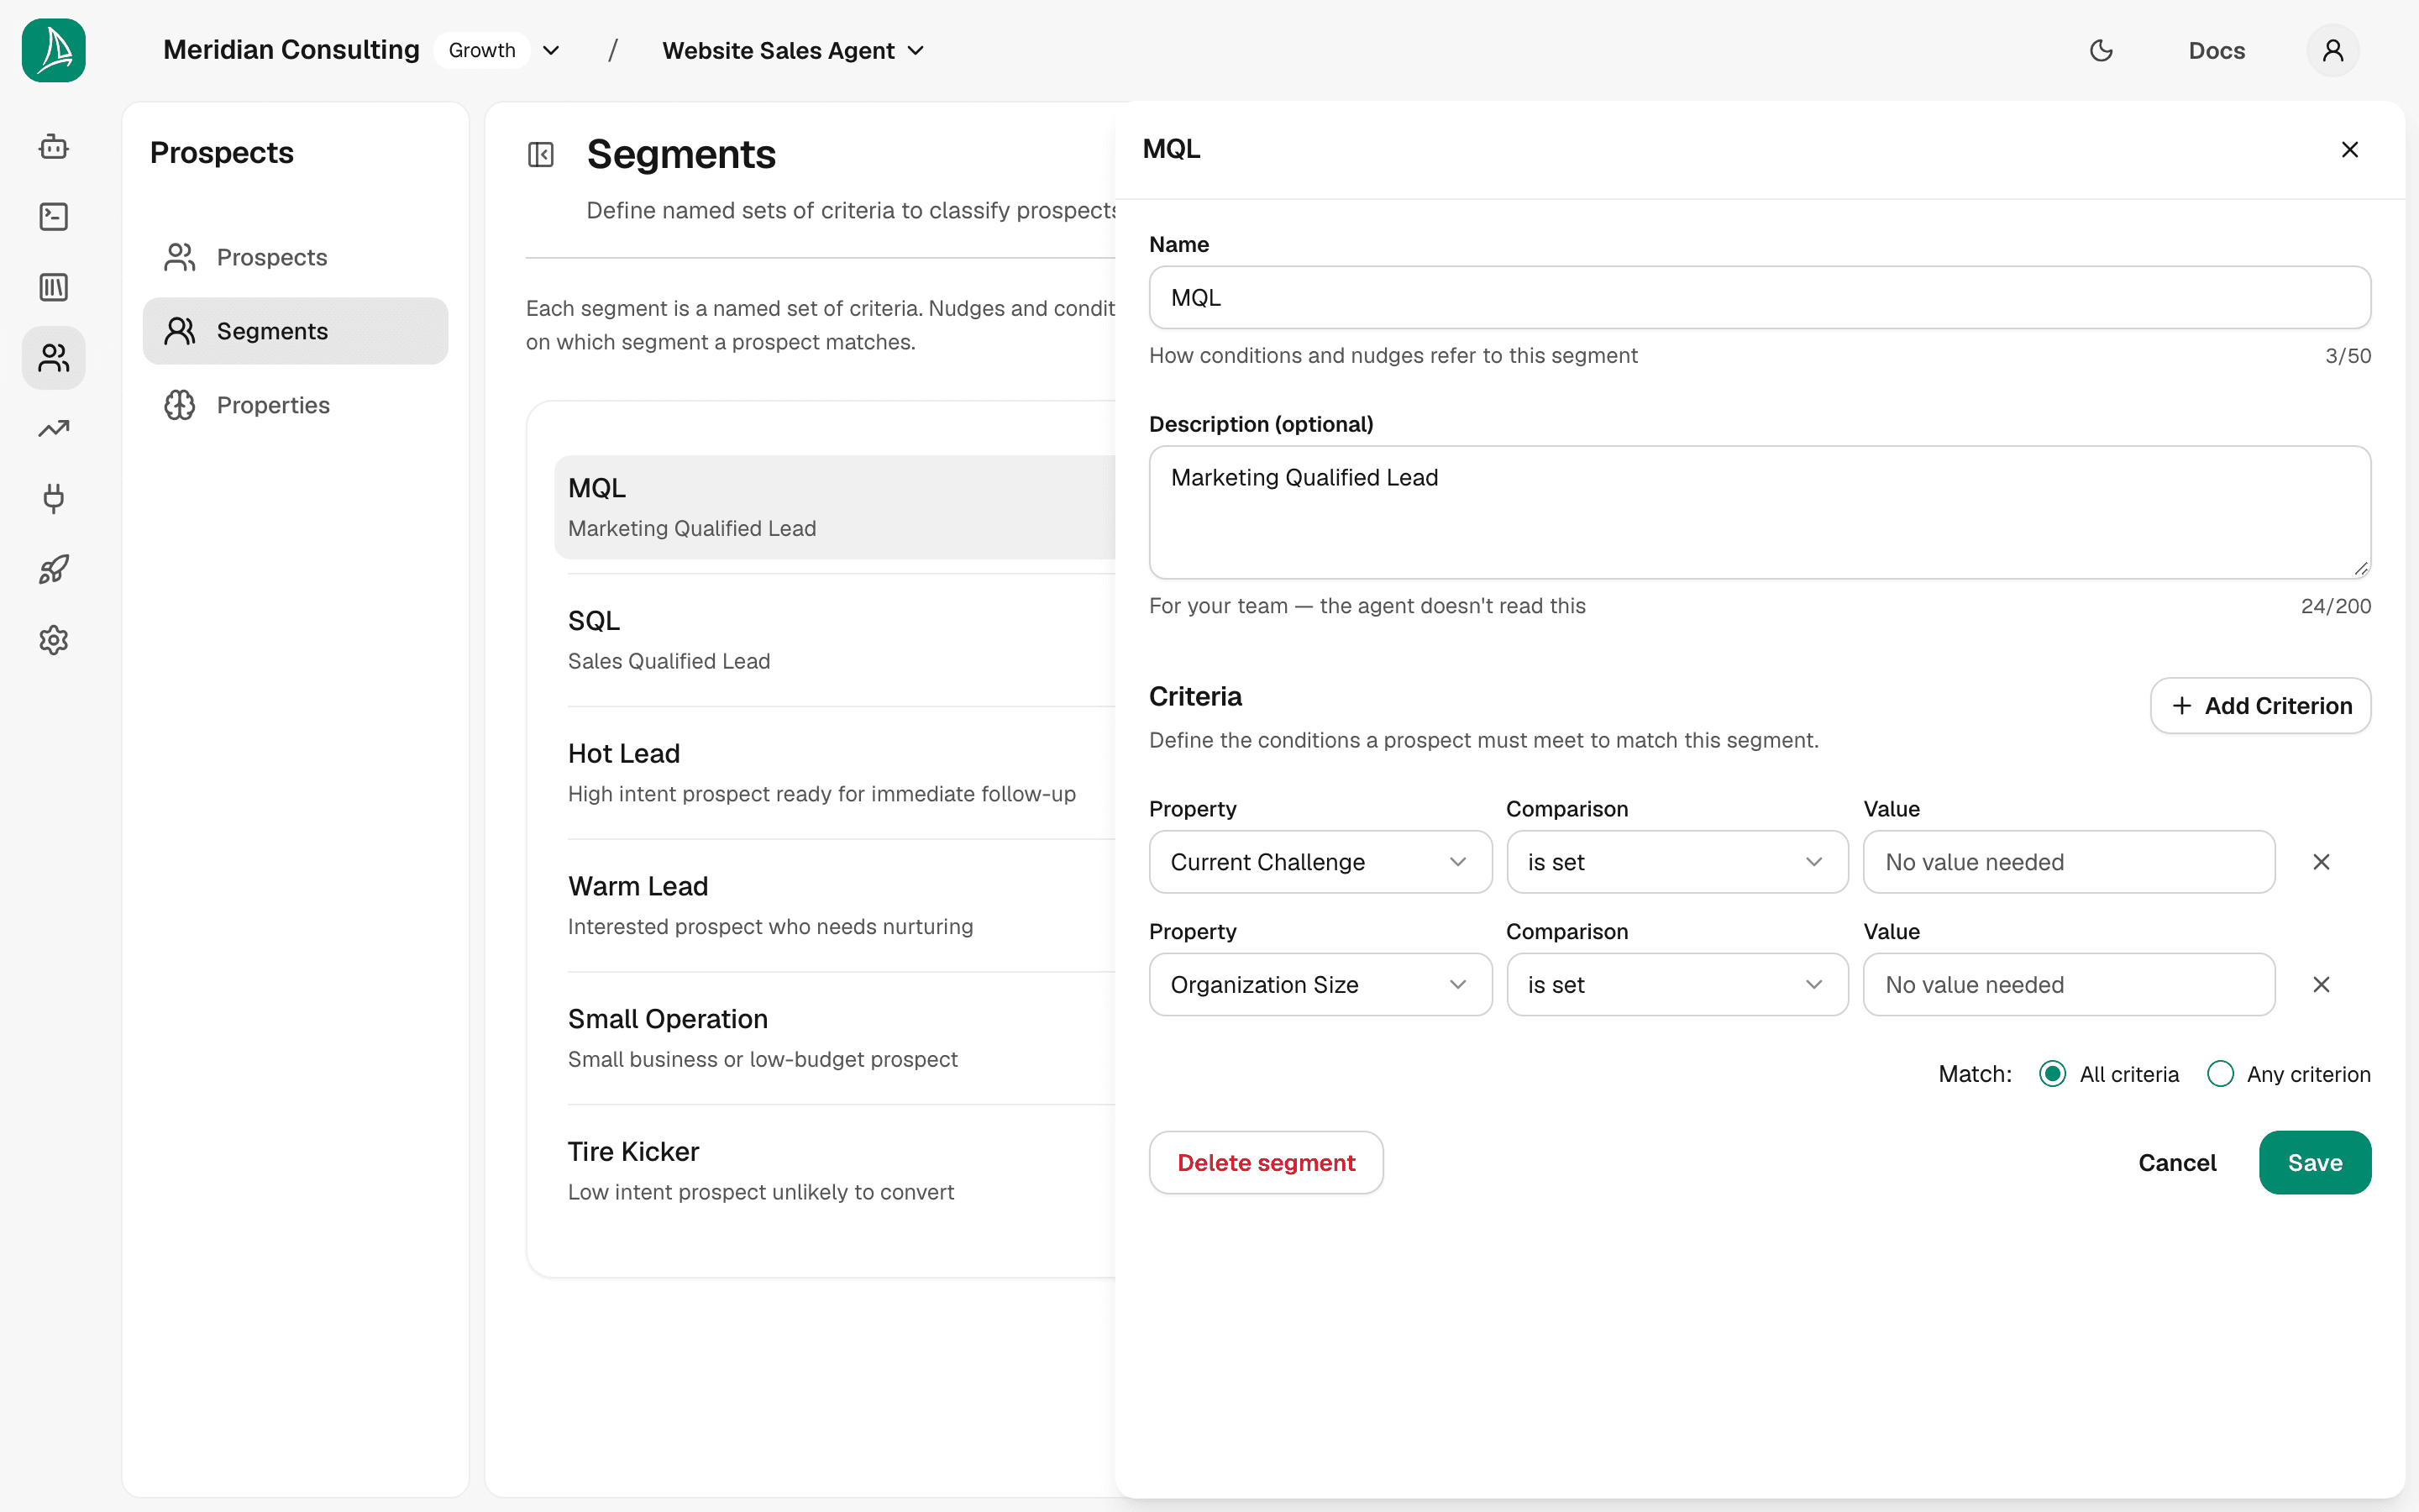Screen dimensions: 2419x1512
Task: Open the analytics trending-up sidebar icon
Action: [54, 429]
